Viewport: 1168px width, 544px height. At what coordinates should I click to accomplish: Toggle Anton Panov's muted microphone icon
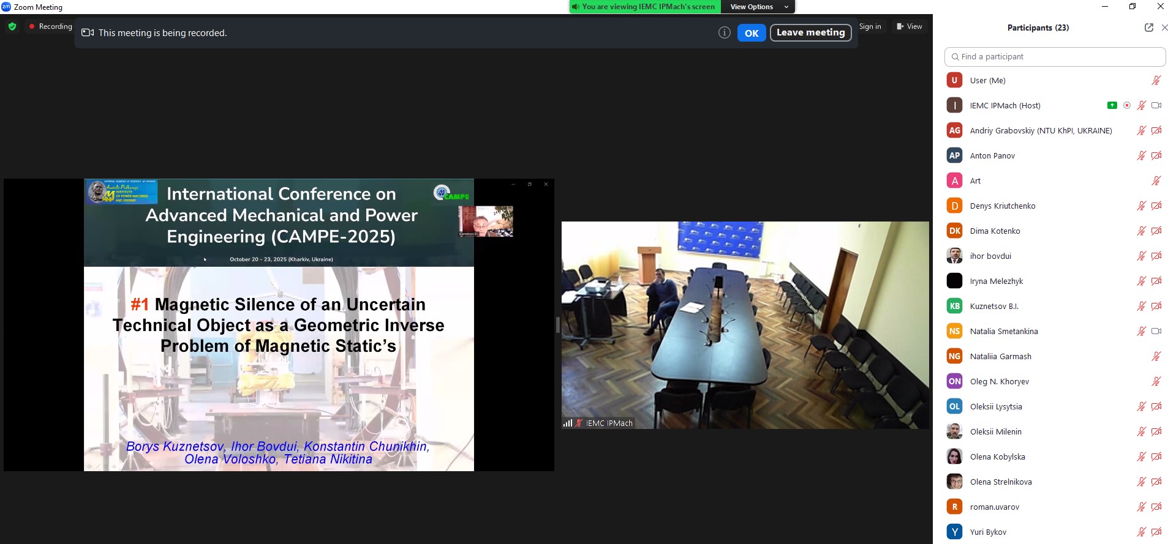pos(1141,155)
